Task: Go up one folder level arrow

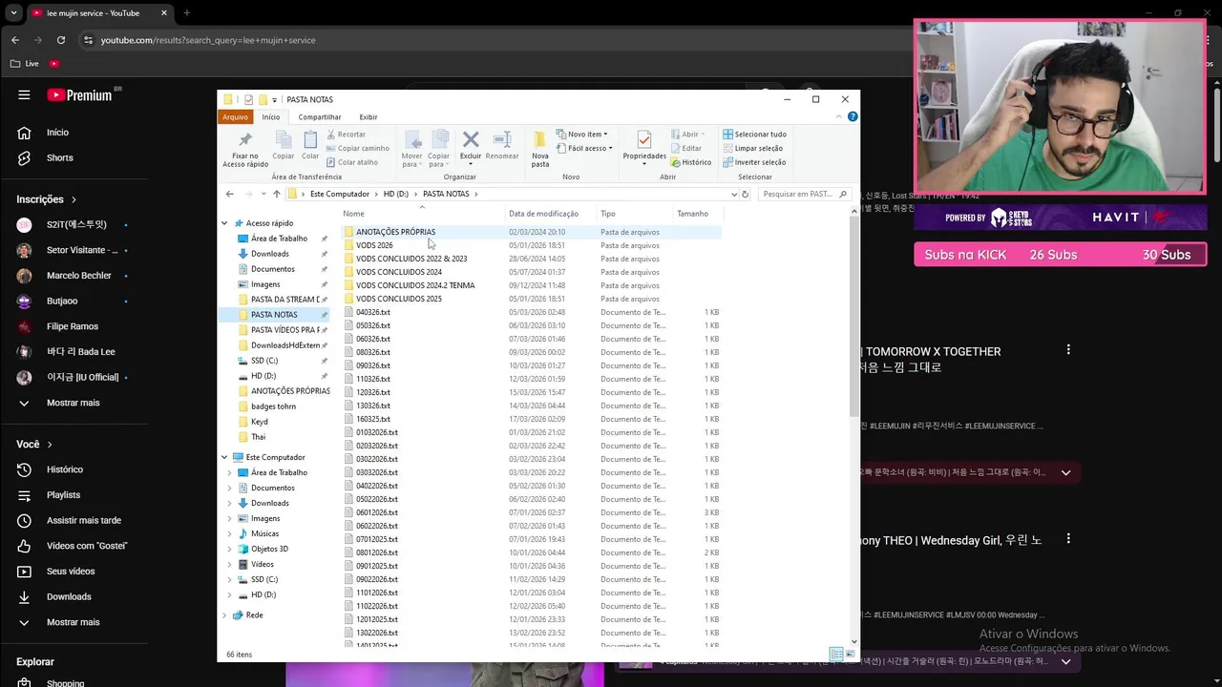Action: coord(277,194)
